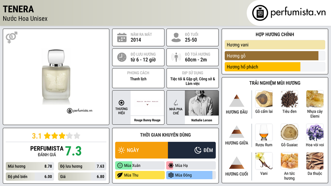Click the leaf icon for Mùa Thu
The width and height of the screenshot is (331, 186).
(x=120, y=175)
